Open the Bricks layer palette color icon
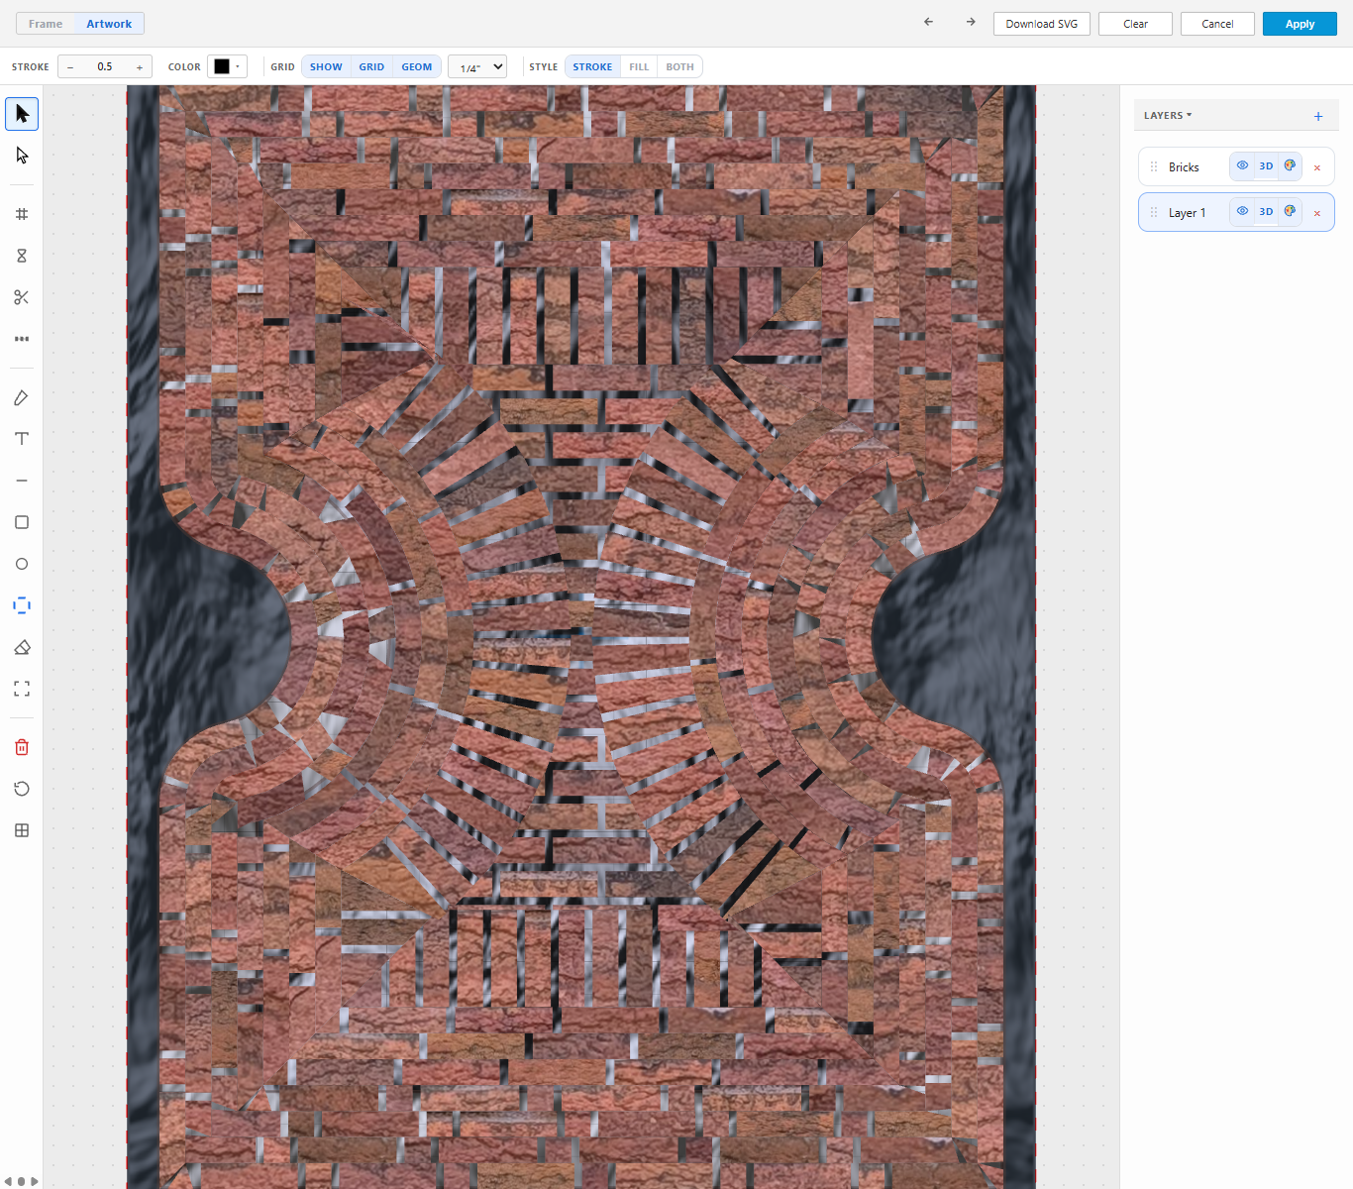This screenshot has height=1189, width=1353. (1290, 165)
